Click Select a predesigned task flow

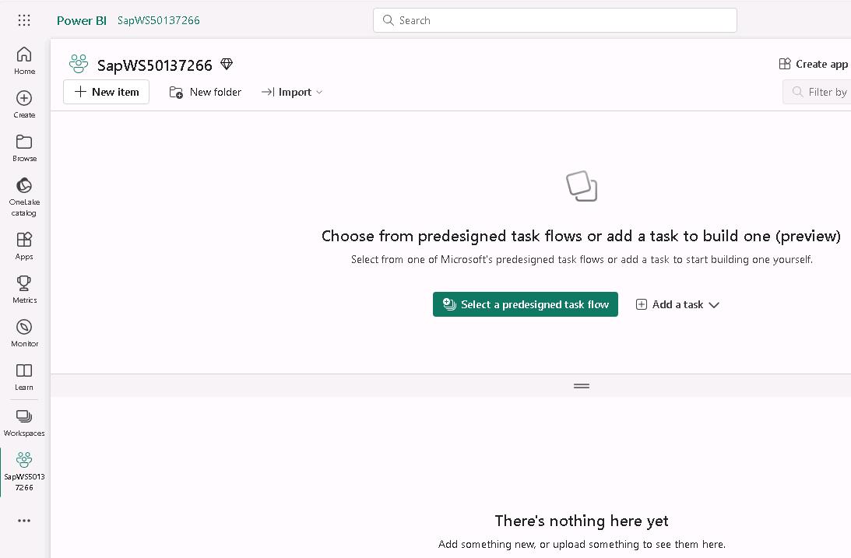[x=526, y=304]
